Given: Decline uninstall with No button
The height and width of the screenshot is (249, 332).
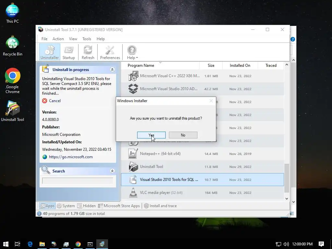Looking at the screenshot, I should [183, 135].
